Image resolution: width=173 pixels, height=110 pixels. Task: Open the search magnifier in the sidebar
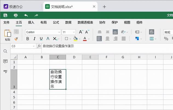(x=5, y=51)
